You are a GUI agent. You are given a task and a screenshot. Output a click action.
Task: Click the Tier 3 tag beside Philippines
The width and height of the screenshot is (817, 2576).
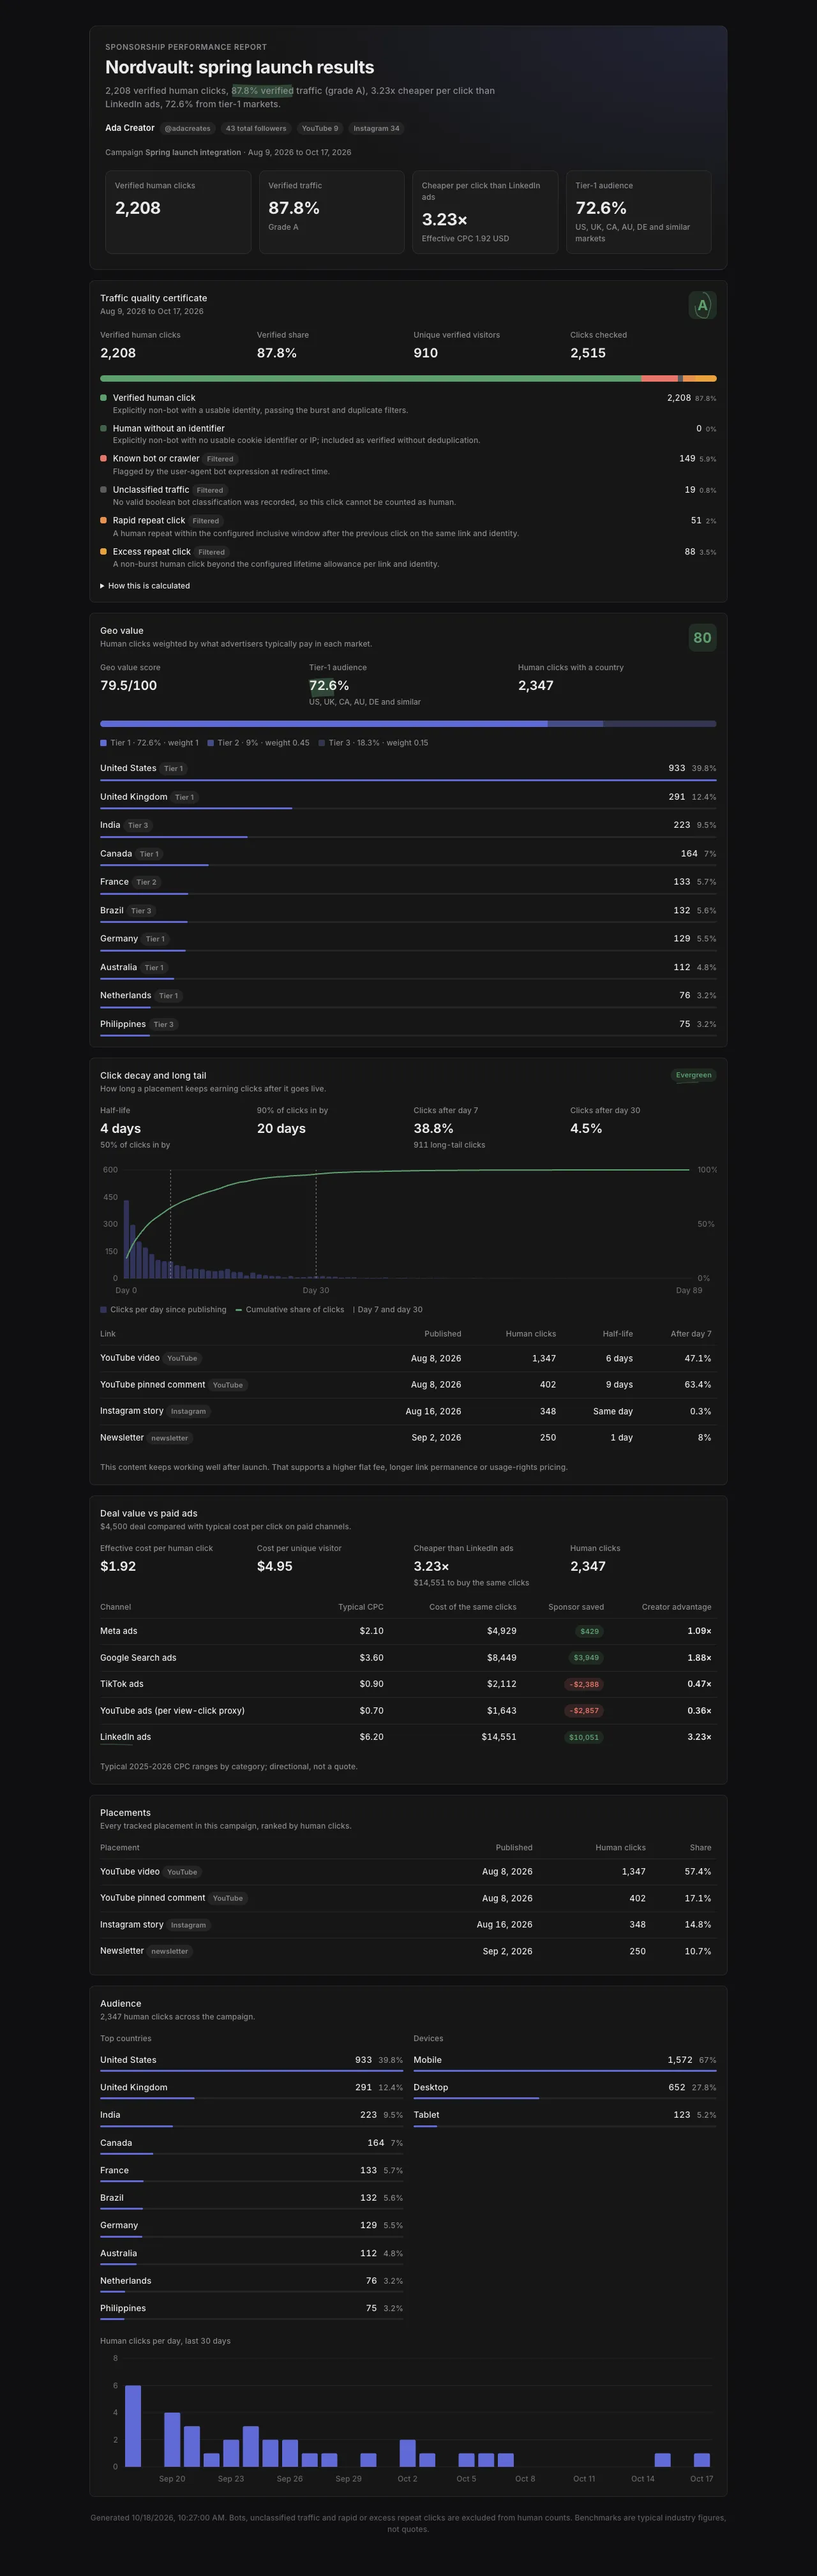pyautogui.click(x=164, y=1024)
